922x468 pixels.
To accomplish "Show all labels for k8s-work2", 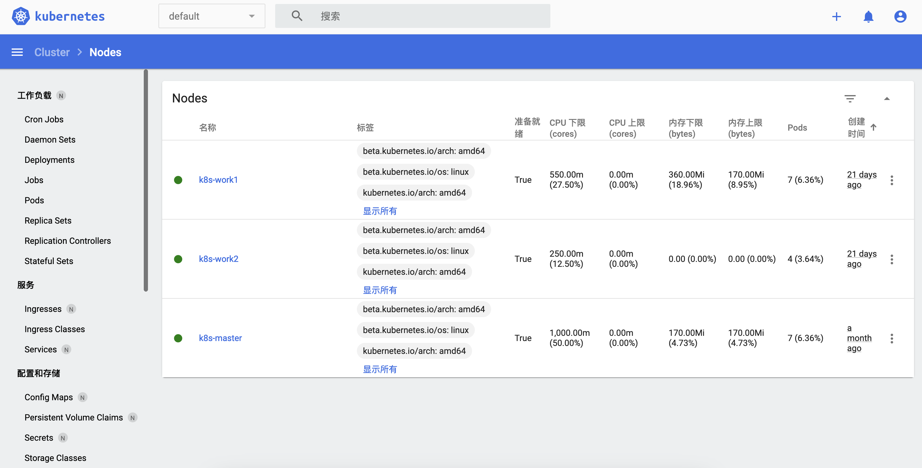I will 380,290.
